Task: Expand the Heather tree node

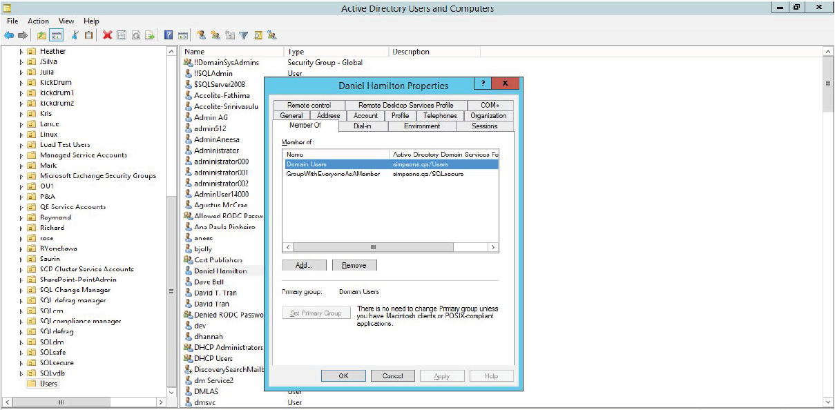Action: coord(21,52)
